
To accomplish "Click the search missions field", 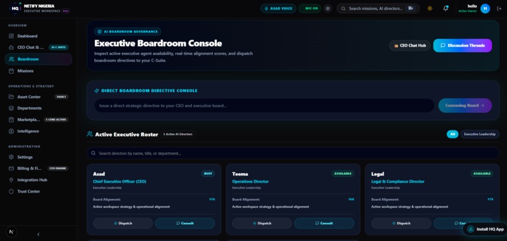I will (x=378, y=8).
